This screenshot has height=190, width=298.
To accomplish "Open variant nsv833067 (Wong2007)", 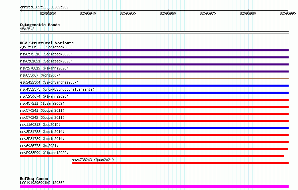I will coord(40,75).
